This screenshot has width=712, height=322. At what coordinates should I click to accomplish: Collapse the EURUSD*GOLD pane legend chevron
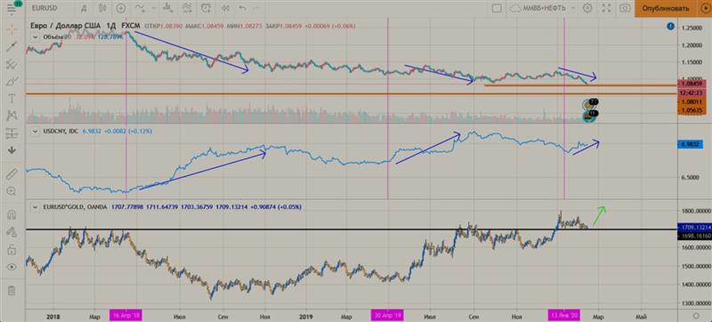pyautogui.click(x=36, y=206)
